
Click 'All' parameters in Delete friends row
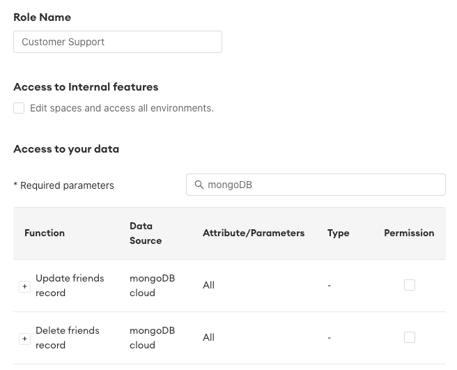pyautogui.click(x=208, y=337)
